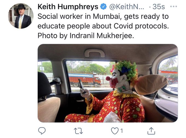The width and height of the screenshot is (186, 138).
Task: Like the tweet with the heart icon
Action: [115, 131]
